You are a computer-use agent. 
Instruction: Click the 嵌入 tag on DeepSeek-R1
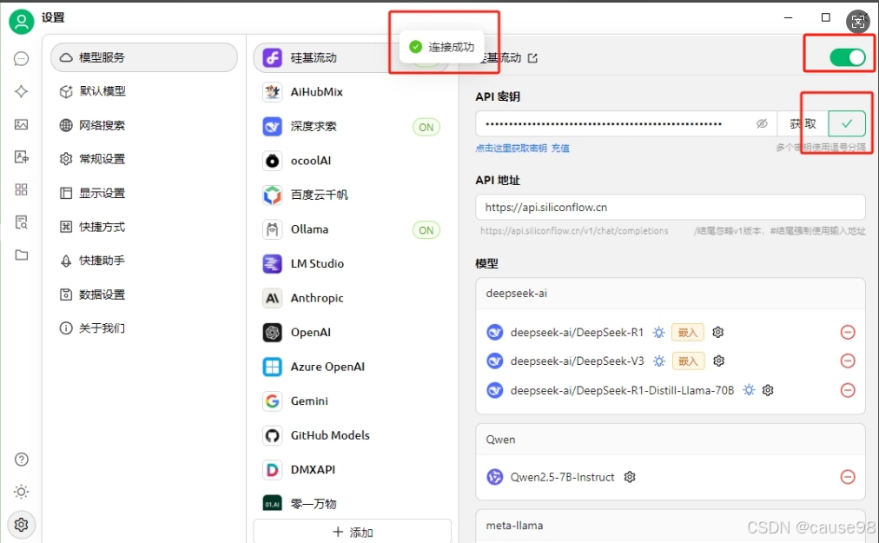[688, 332]
